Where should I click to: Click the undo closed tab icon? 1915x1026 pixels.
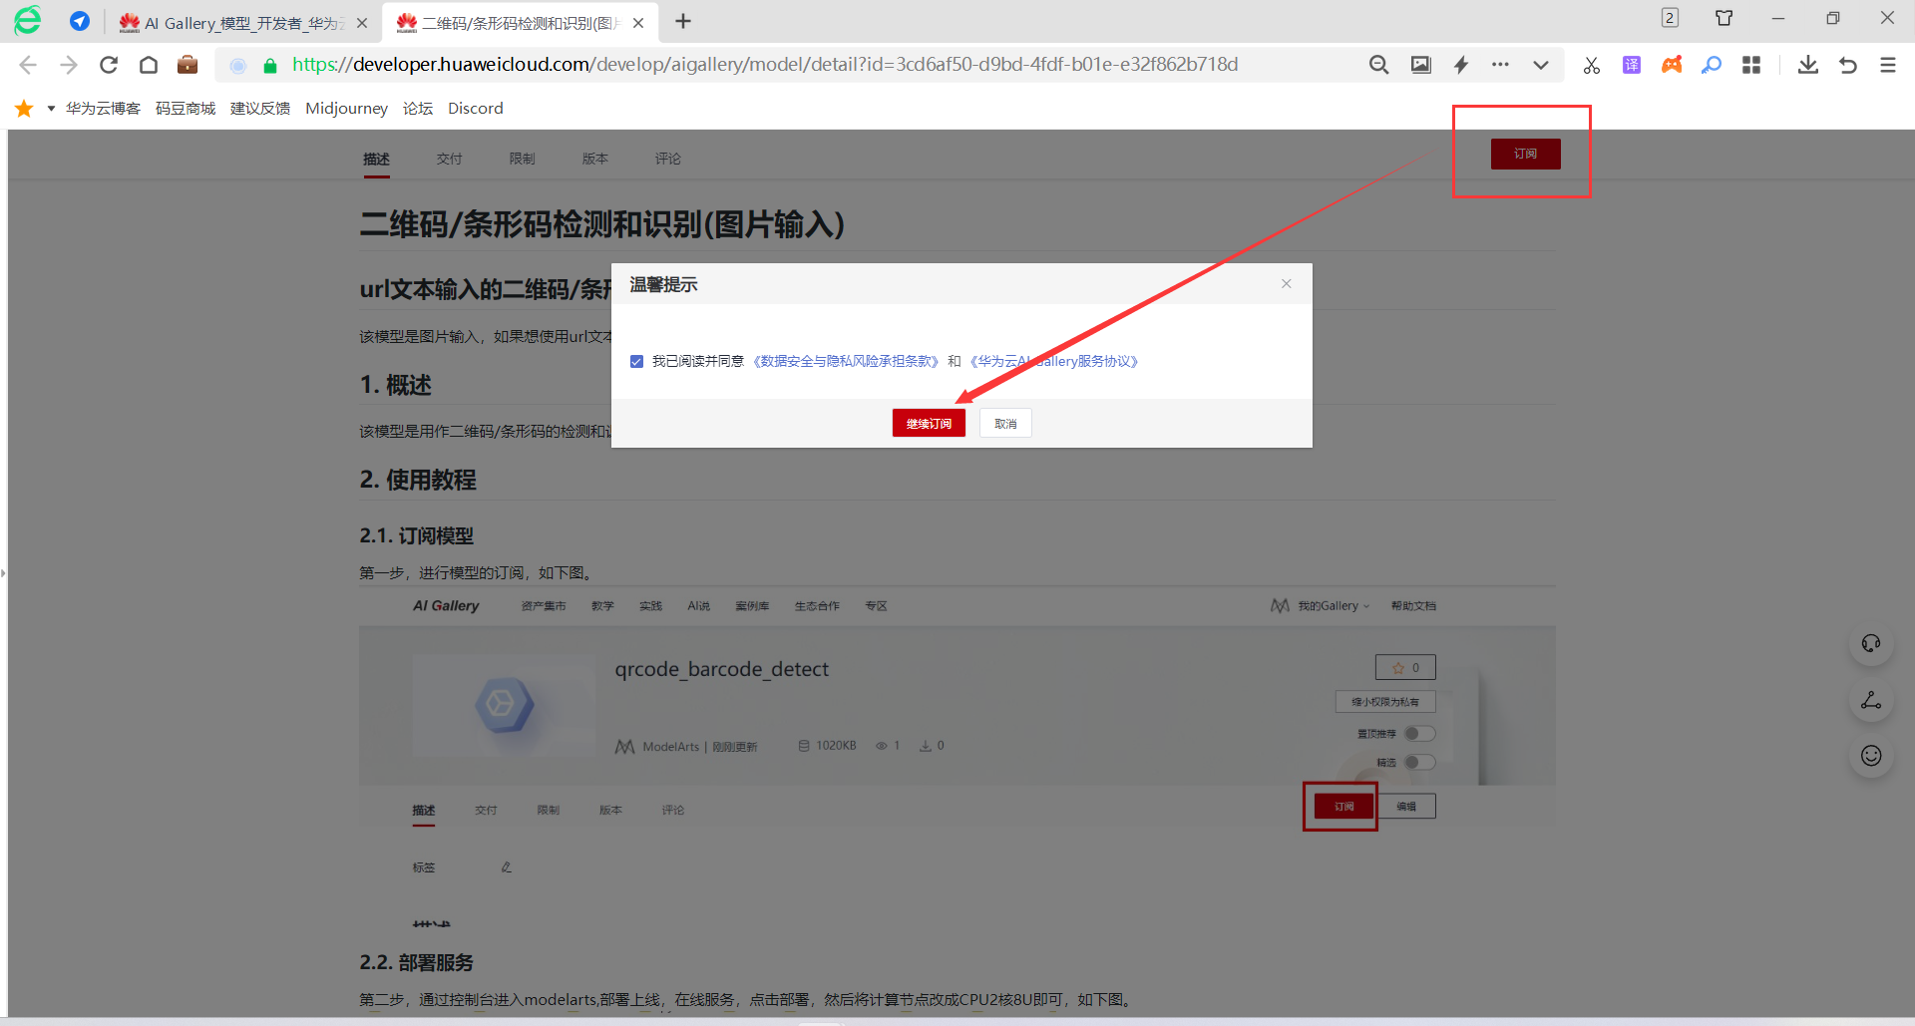click(x=1848, y=65)
